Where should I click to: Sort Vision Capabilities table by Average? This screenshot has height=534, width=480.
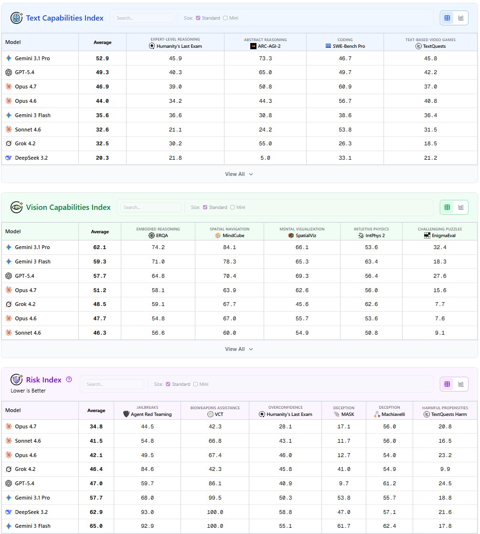coord(100,231)
